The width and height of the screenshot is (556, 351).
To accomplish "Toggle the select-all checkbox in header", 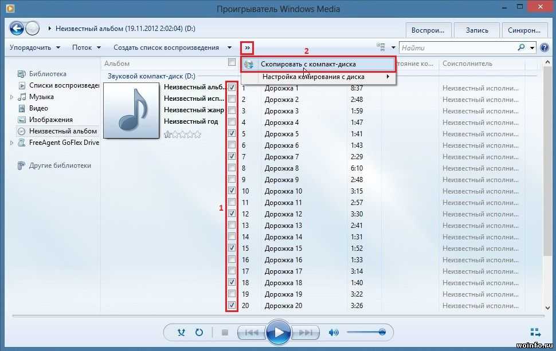I will [232, 62].
